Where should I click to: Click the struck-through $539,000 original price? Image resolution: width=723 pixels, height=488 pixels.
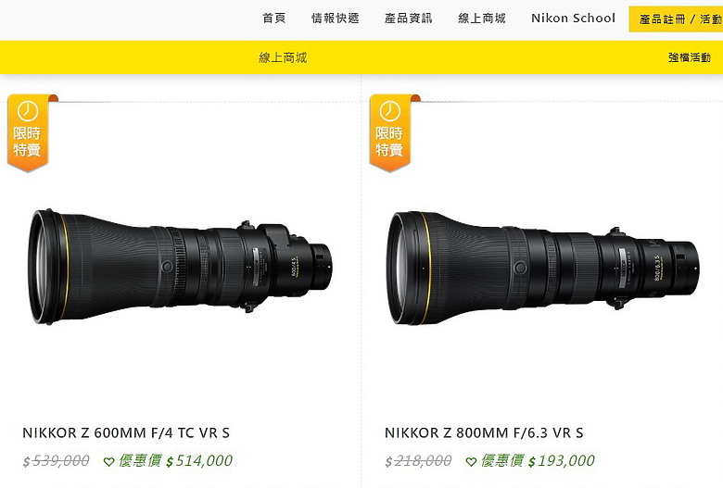click(x=57, y=461)
